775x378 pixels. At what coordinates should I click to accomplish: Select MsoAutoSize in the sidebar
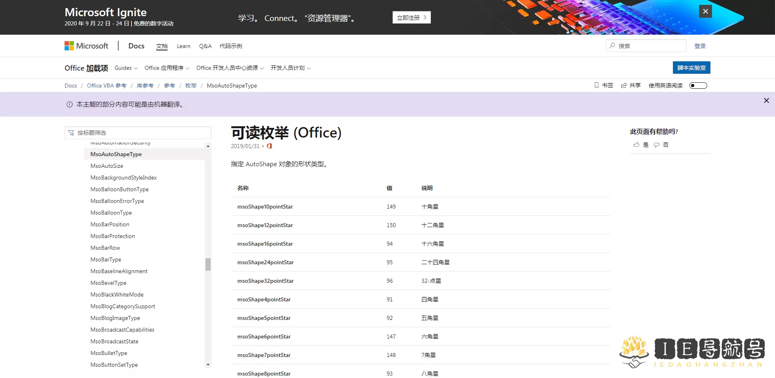(107, 166)
